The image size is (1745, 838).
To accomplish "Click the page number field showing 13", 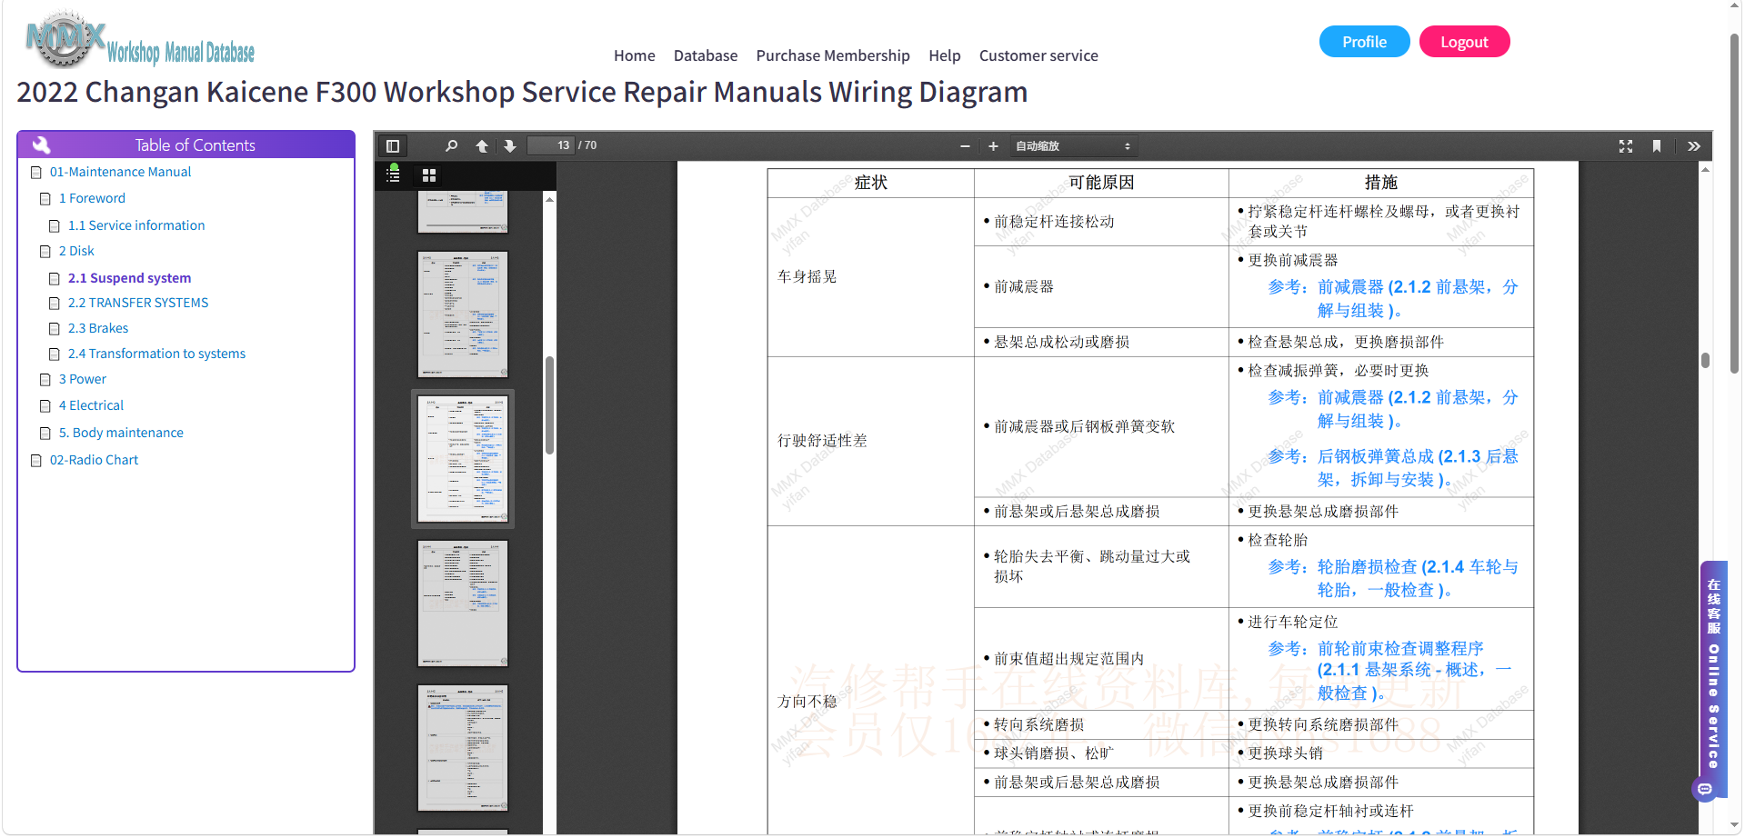I will pyautogui.click(x=551, y=145).
